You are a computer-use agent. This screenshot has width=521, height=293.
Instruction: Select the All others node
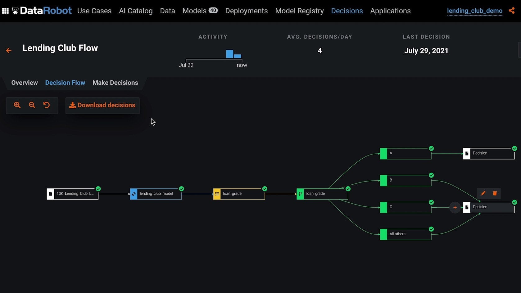[x=405, y=234]
